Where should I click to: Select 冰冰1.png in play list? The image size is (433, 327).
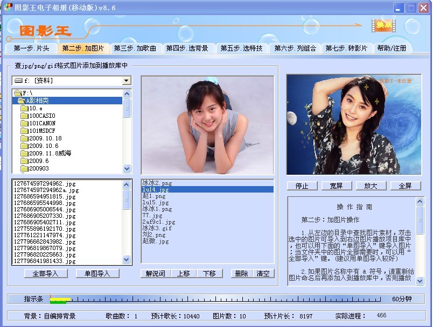[x=157, y=209]
